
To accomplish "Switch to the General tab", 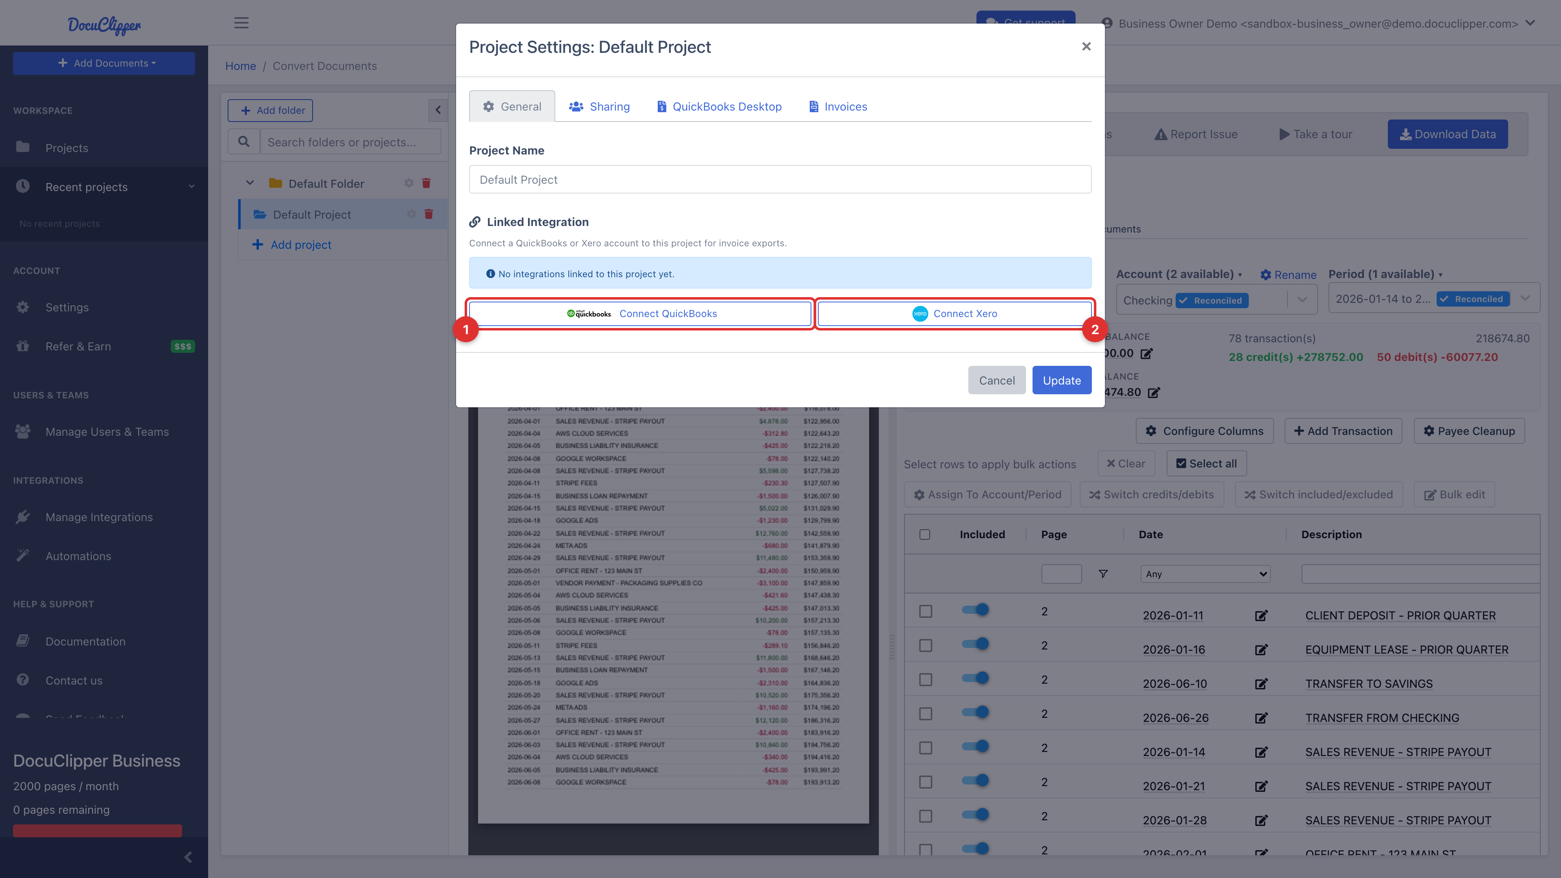I will pyautogui.click(x=512, y=106).
